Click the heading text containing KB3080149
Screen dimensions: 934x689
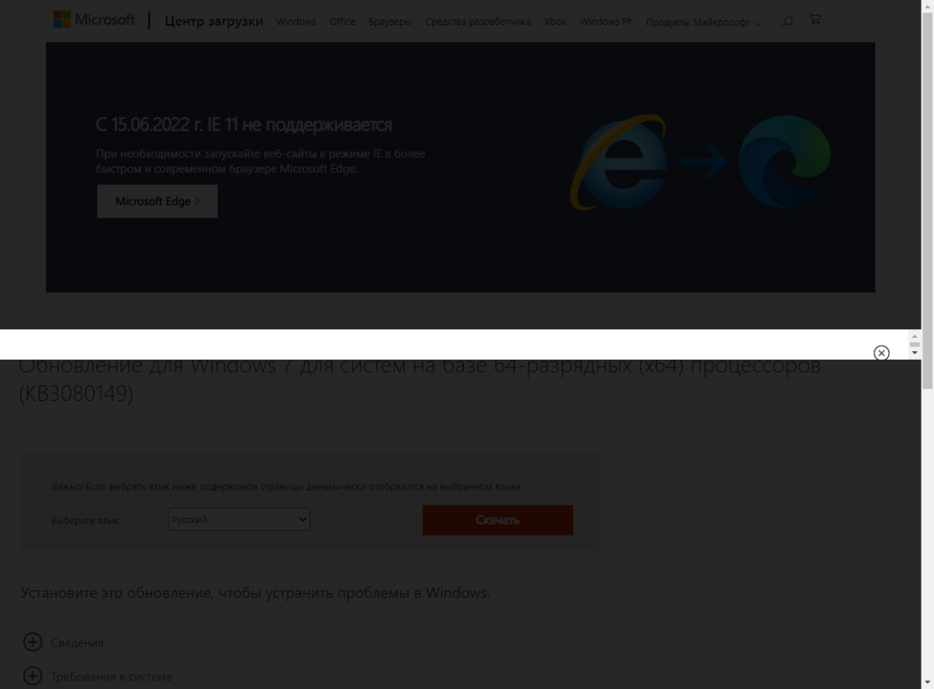[x=420, y=380]
